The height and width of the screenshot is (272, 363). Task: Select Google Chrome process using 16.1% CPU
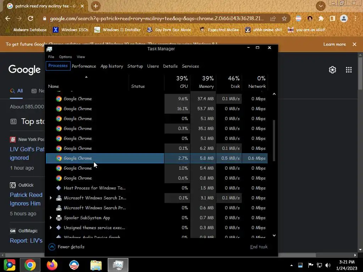pyautogui.click(x=157, y=109)
